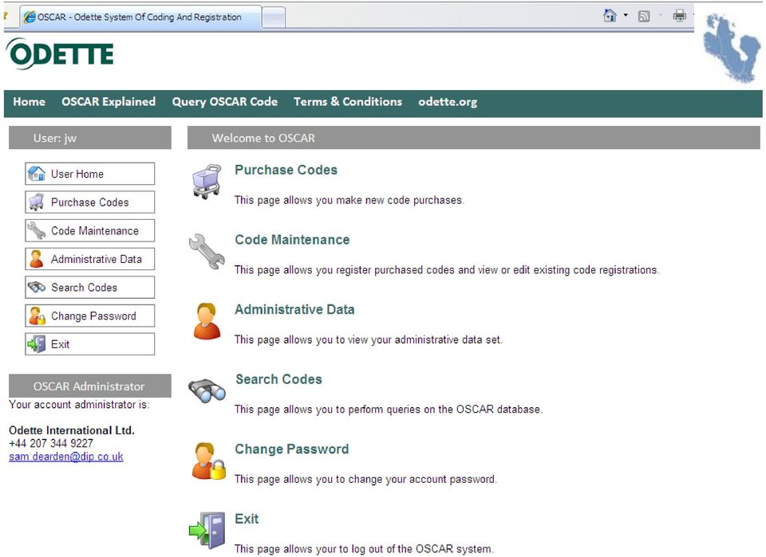Click the Exit label in the sidebar
The height and width of the screenshot is (557, 766).
coord(60,344)
